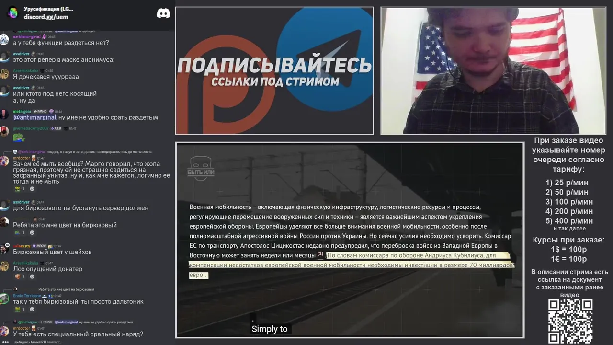Click the avatar beside 'Ребята это мне цвет'

4,222
